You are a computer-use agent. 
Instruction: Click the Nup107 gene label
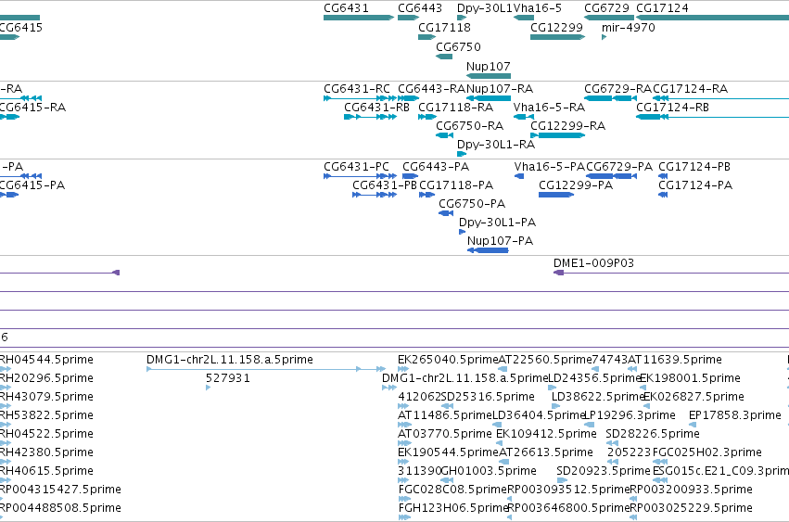point(488,67)
